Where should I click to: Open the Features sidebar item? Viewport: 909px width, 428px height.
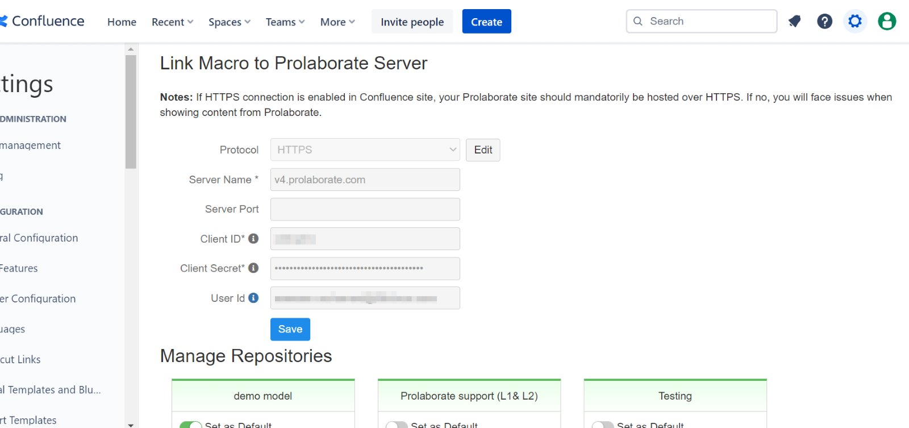[x=19, y=268]
